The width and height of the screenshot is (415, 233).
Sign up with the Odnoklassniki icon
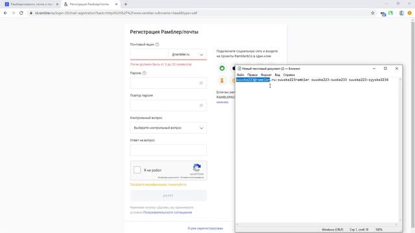tap(222, 80)
